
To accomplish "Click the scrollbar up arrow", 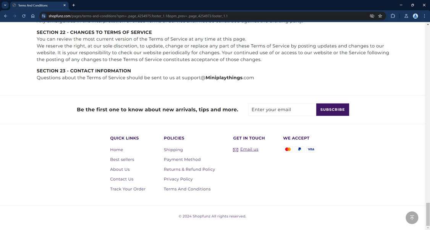I will pyautogui.click(x=428, y=24).
